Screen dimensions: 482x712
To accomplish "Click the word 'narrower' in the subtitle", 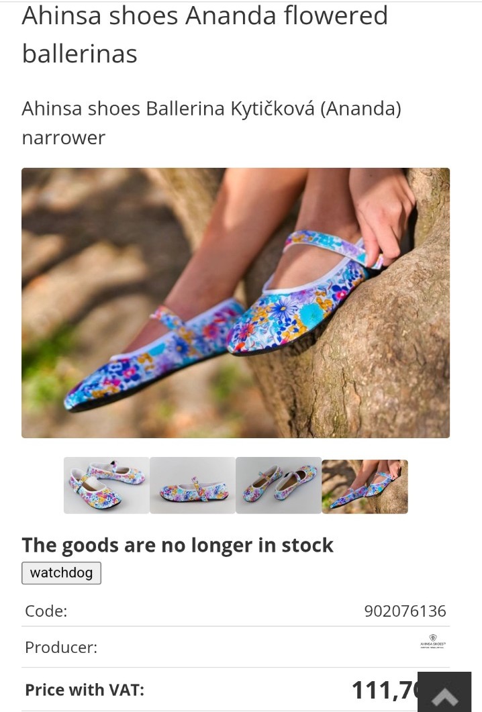I will coord(64,138).
